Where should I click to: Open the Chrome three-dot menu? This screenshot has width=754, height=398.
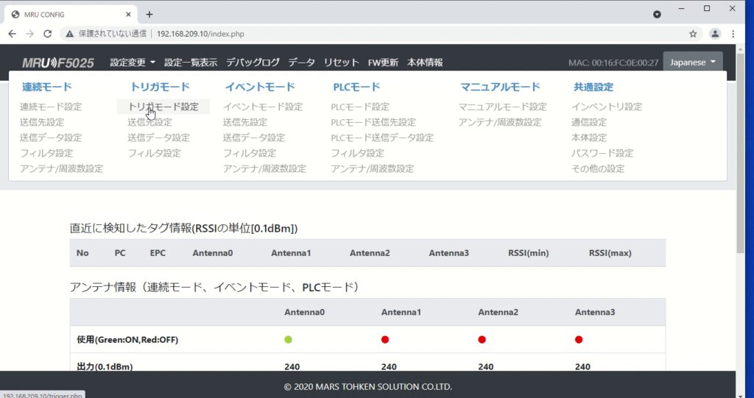pos(733,34)
